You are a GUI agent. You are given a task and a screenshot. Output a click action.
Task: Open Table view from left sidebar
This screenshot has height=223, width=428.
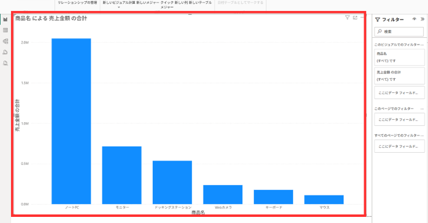pos(5,30)
